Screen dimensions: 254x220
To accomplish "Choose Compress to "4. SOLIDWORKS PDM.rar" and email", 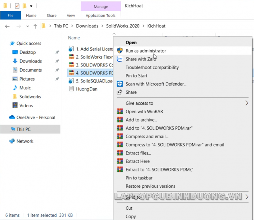I will tap(175, 145).
